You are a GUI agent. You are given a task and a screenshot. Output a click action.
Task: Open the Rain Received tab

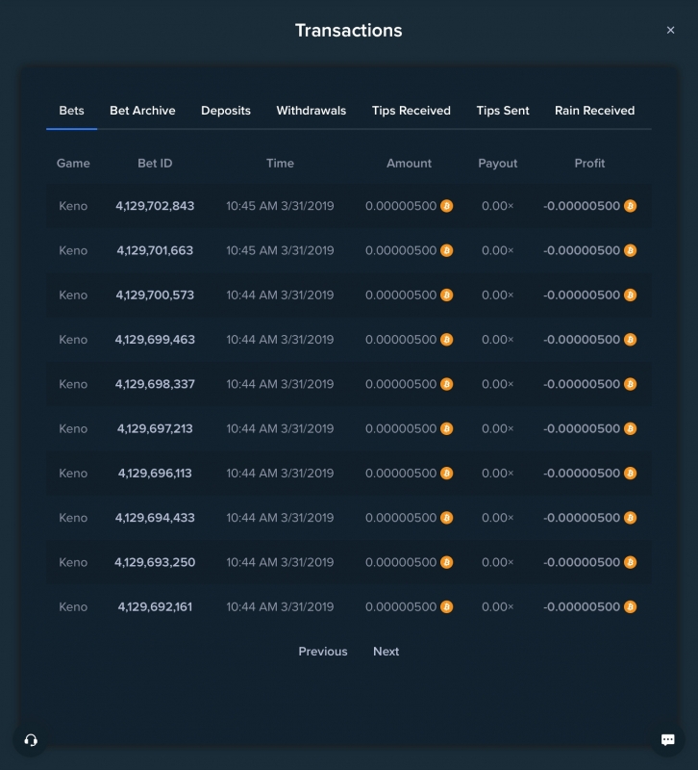(594, 111)
